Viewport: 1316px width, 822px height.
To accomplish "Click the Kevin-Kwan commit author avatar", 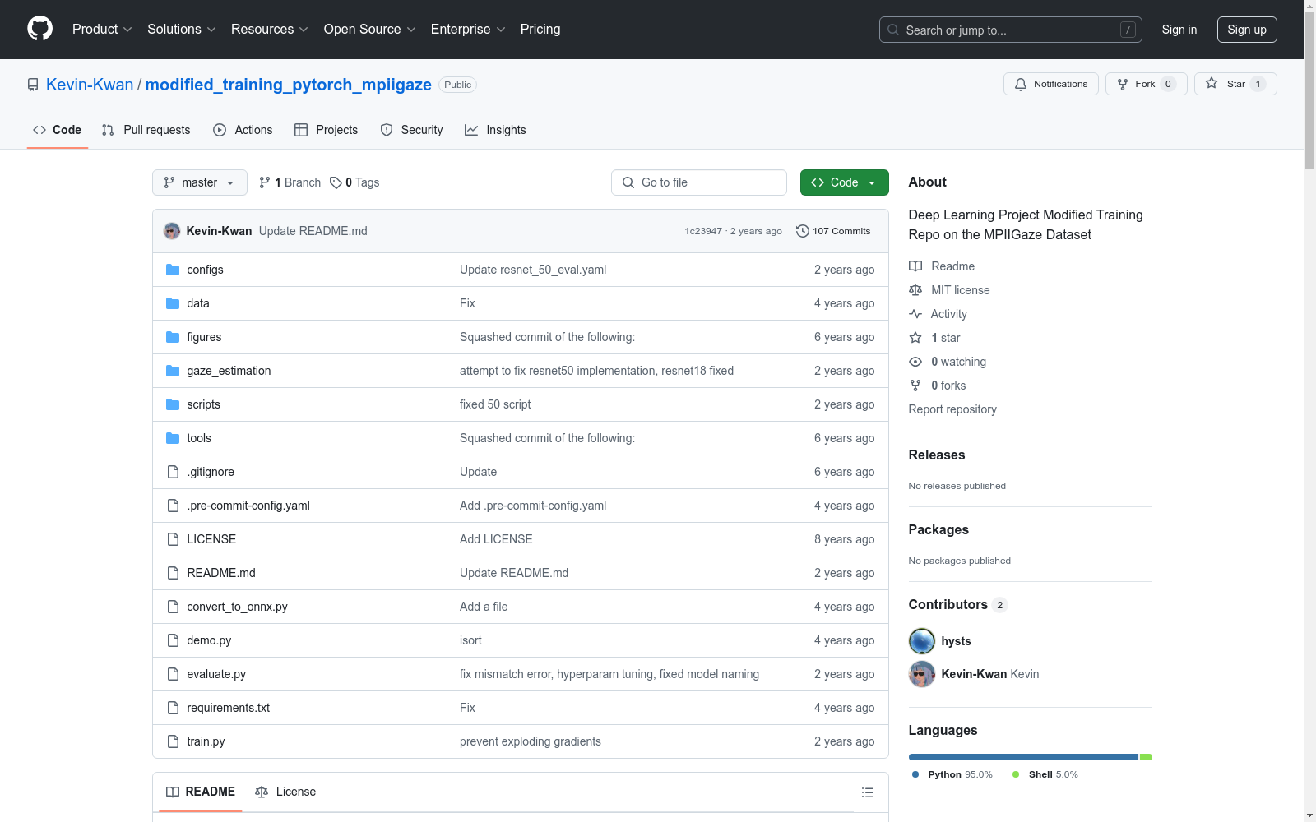I will (172, 231).
